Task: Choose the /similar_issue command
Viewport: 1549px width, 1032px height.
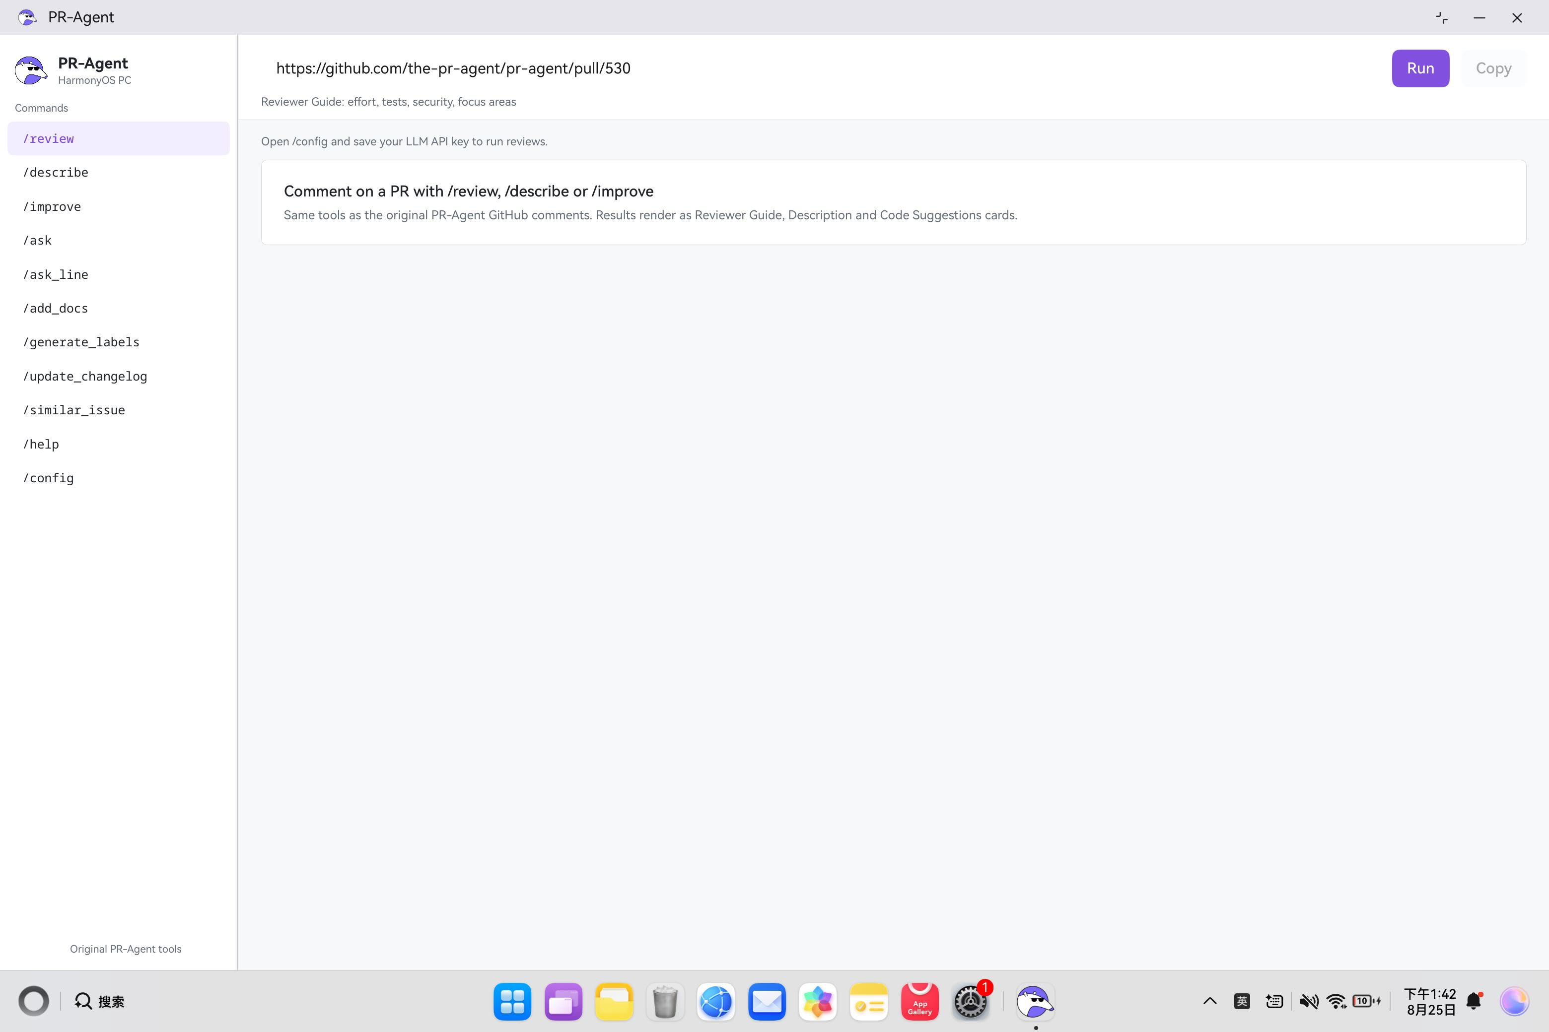Action: (x=119, y=410)
